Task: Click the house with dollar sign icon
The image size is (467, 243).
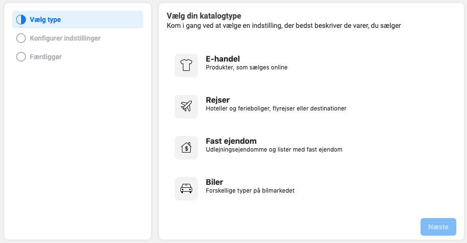Action: point(186,147)
